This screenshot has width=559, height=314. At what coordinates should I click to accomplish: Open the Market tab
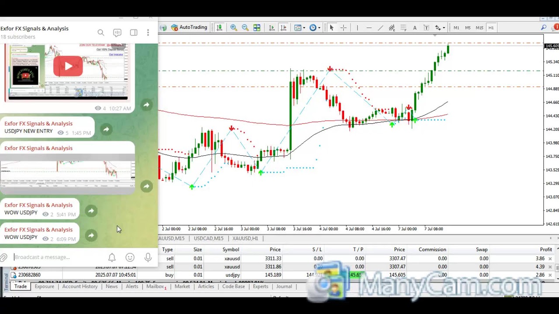(182, 287)
